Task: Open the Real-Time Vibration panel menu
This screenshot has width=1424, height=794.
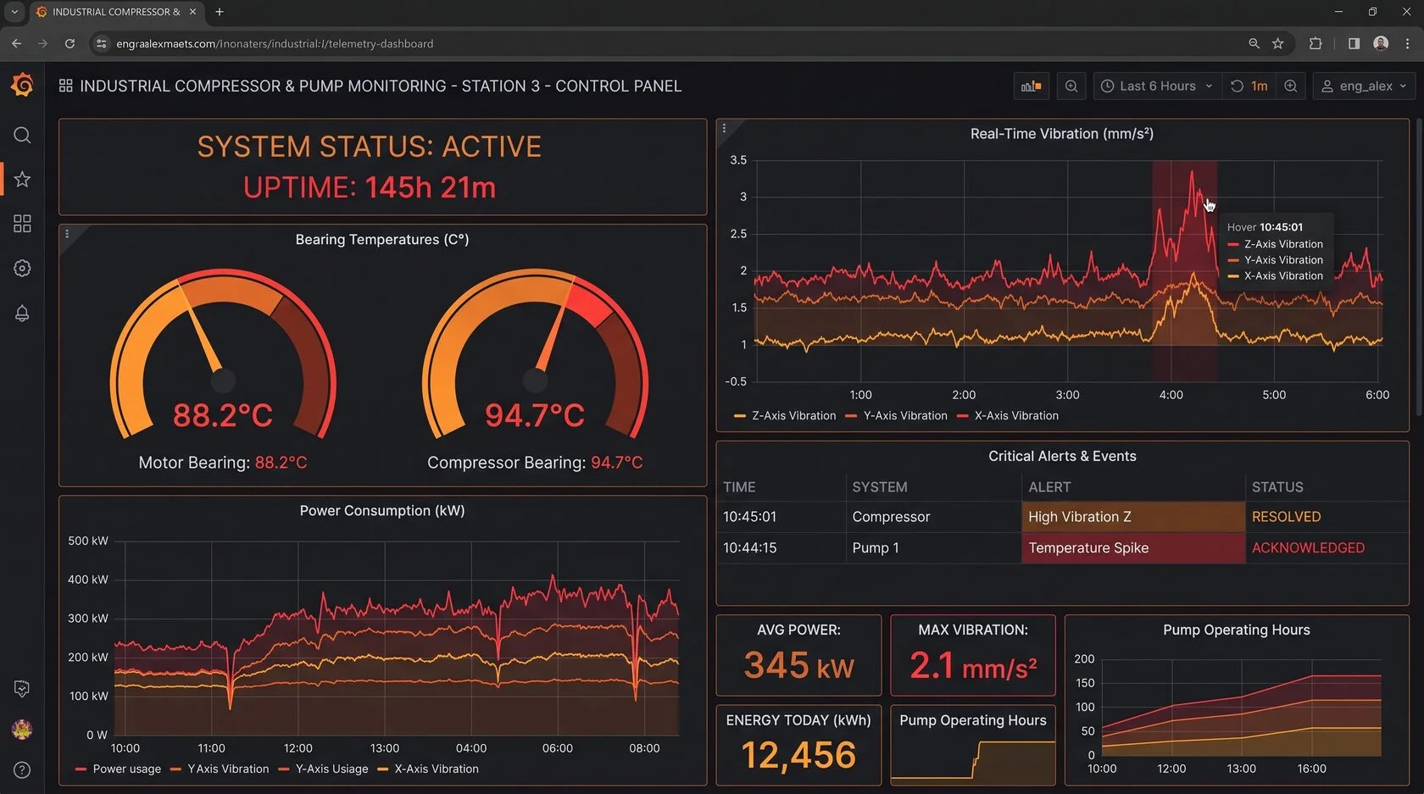Action: tap(724, 129)
